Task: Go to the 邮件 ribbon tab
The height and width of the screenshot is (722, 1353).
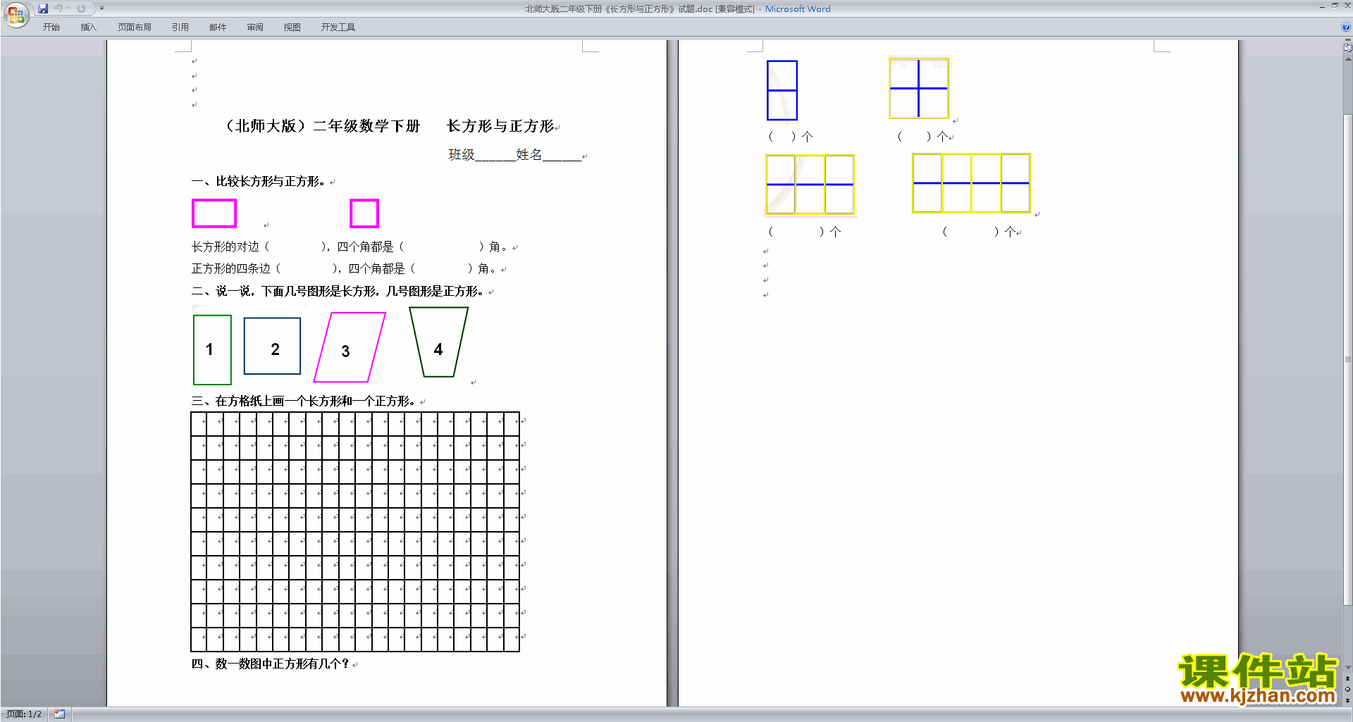Action: click(218, 27)
